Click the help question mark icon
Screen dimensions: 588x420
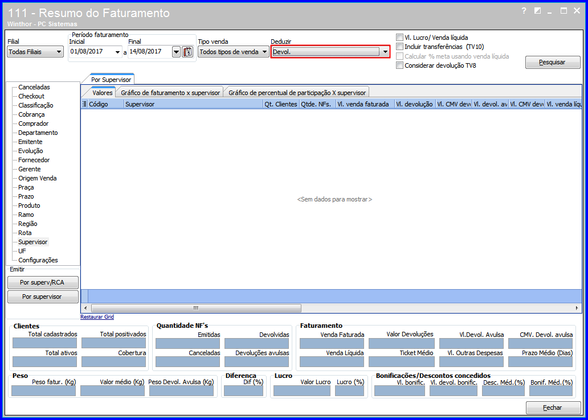524,11
